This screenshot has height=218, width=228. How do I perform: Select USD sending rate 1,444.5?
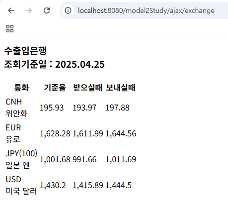[119, 186]
